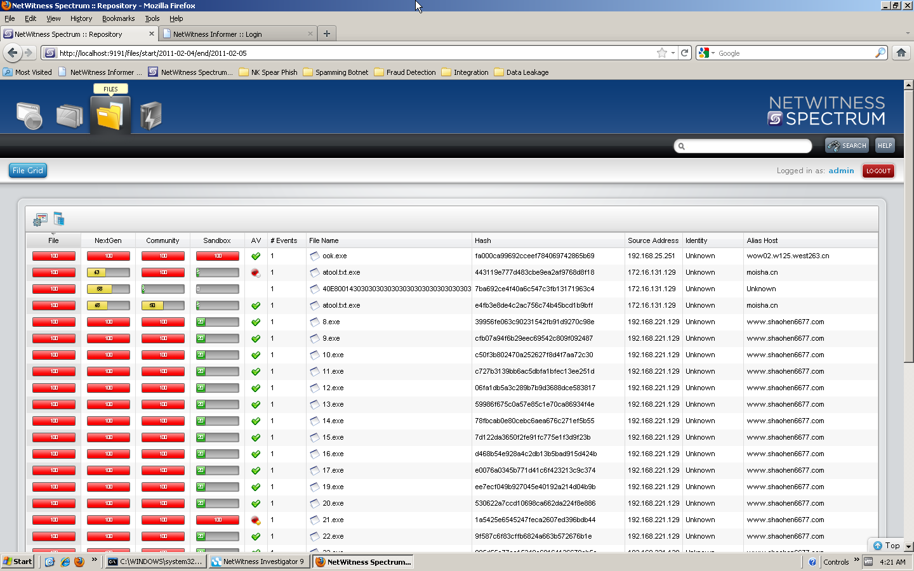Screen dimensions: 914x571
Task: Select the Files folder navigation icon
Action: point(110,115)
